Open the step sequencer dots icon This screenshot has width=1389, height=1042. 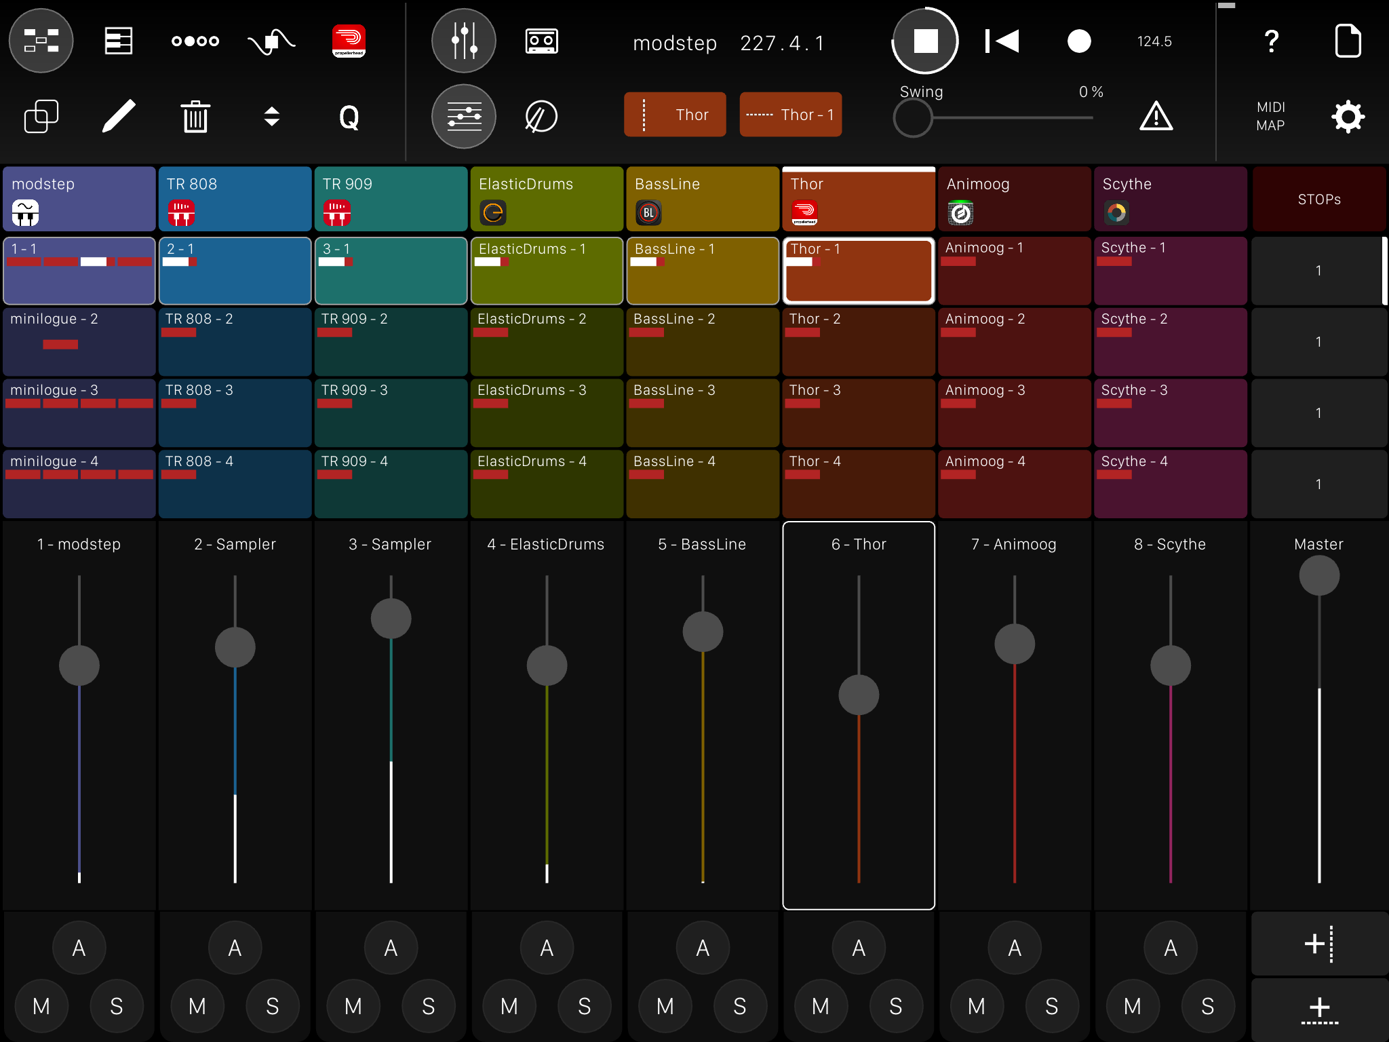[195, 41]
